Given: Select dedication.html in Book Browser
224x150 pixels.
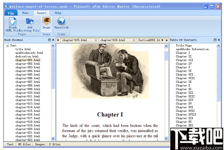Looking at the screenshot, I should [27, 56].
